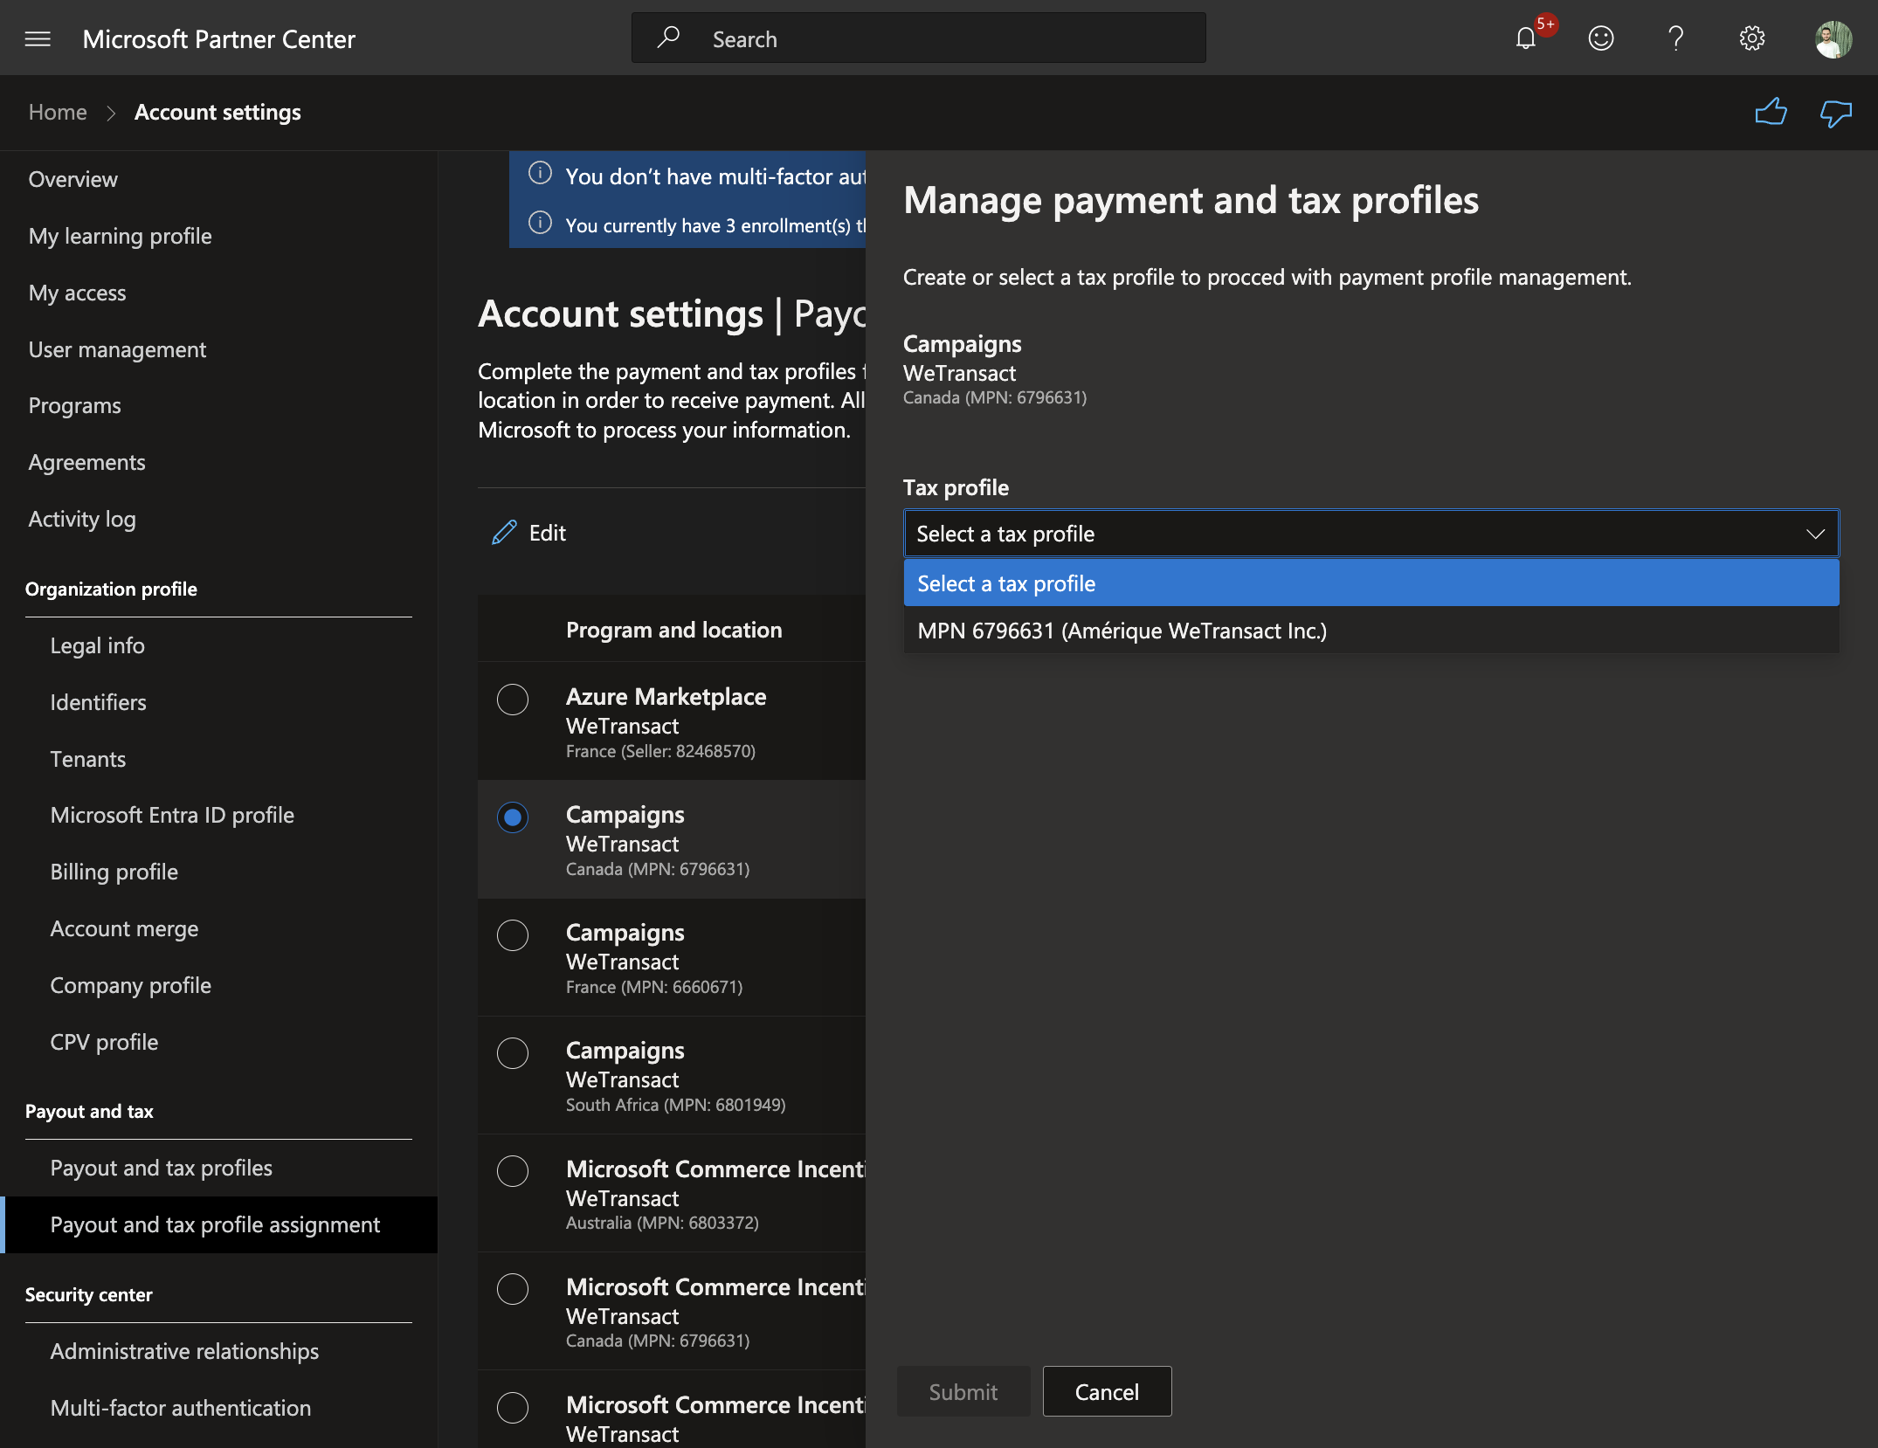The width and height of the screenshot is (1878, 1448).
Task: Click the thumbs down icon
Action: pyautogui.click(x=1835, y=113)
